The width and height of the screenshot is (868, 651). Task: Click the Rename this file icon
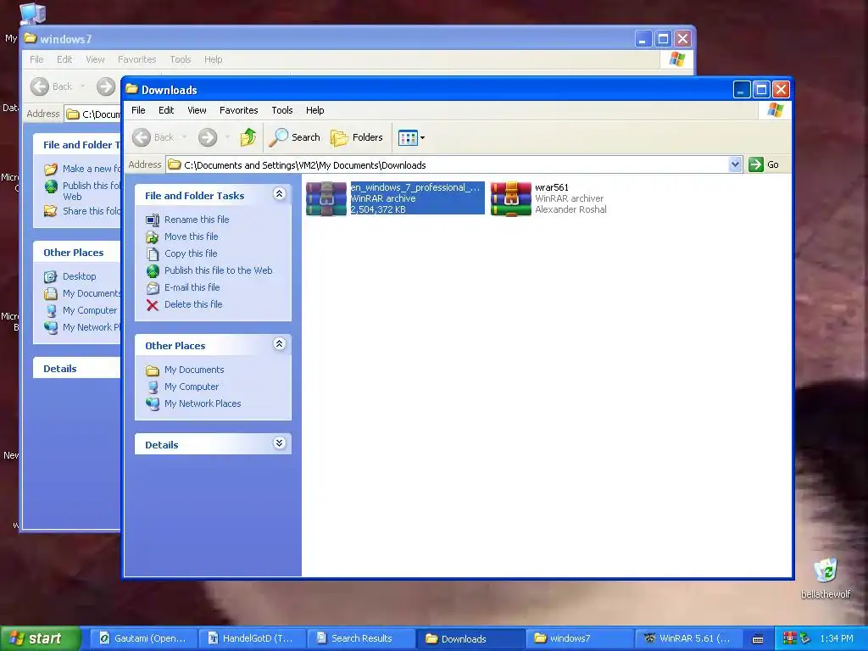pos(153,220)
